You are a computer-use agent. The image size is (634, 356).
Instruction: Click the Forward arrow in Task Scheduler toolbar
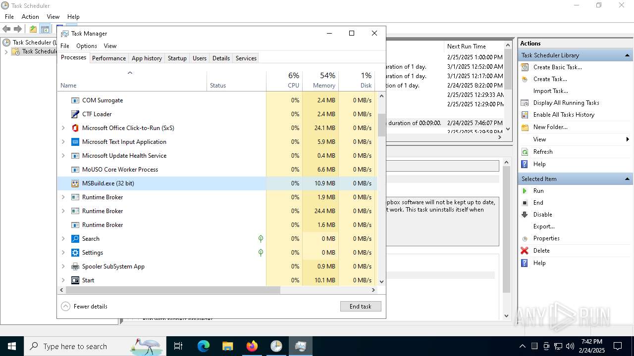(x=18, y=29)
